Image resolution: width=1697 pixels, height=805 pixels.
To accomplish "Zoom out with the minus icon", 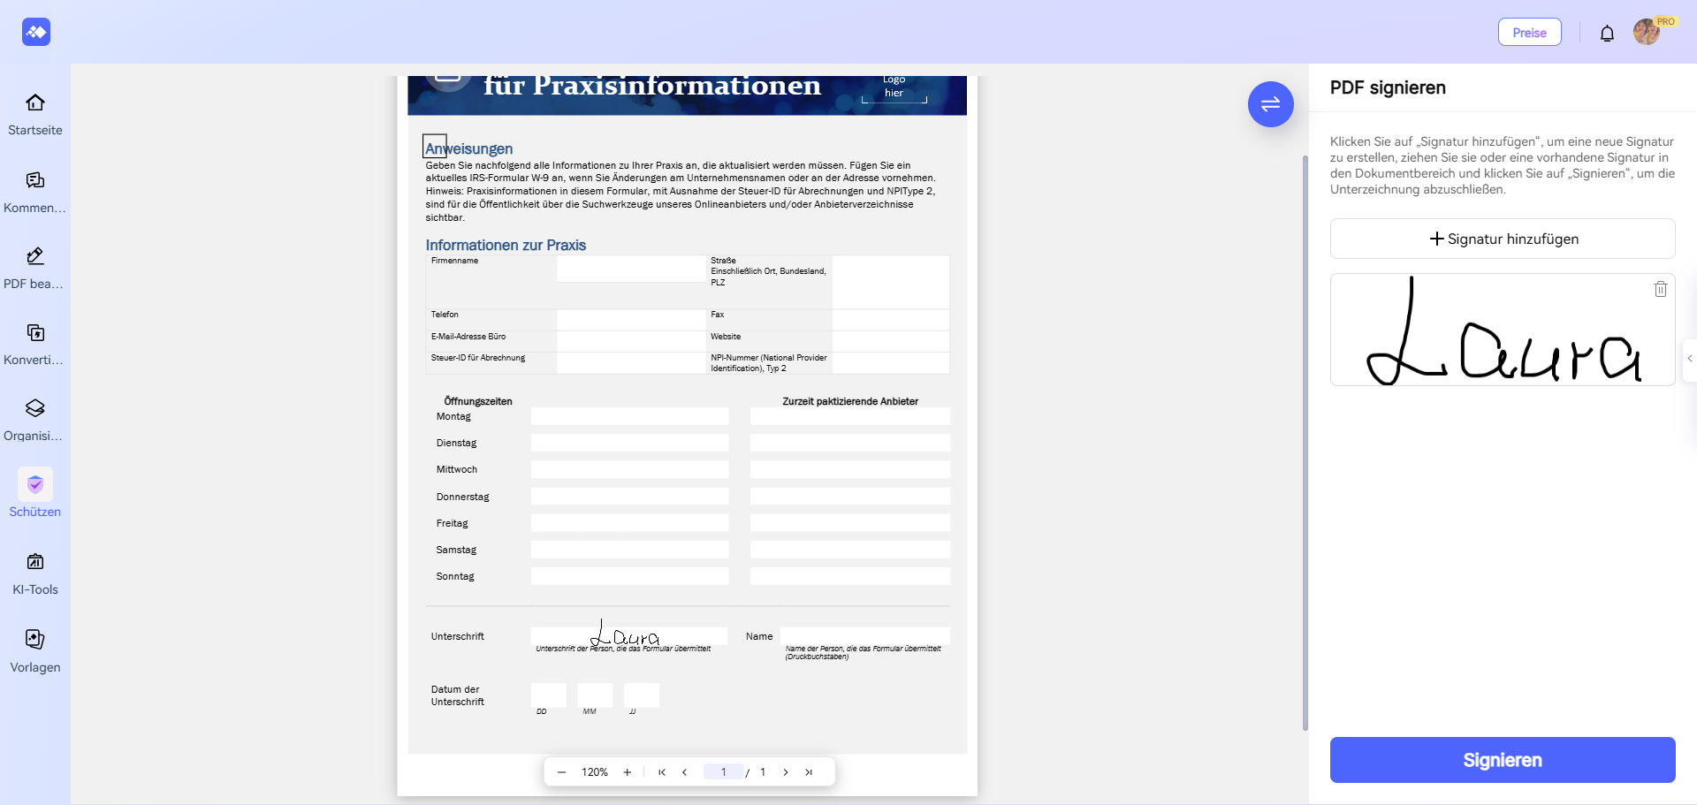I will pyautogui.click(x=561, y=772).
